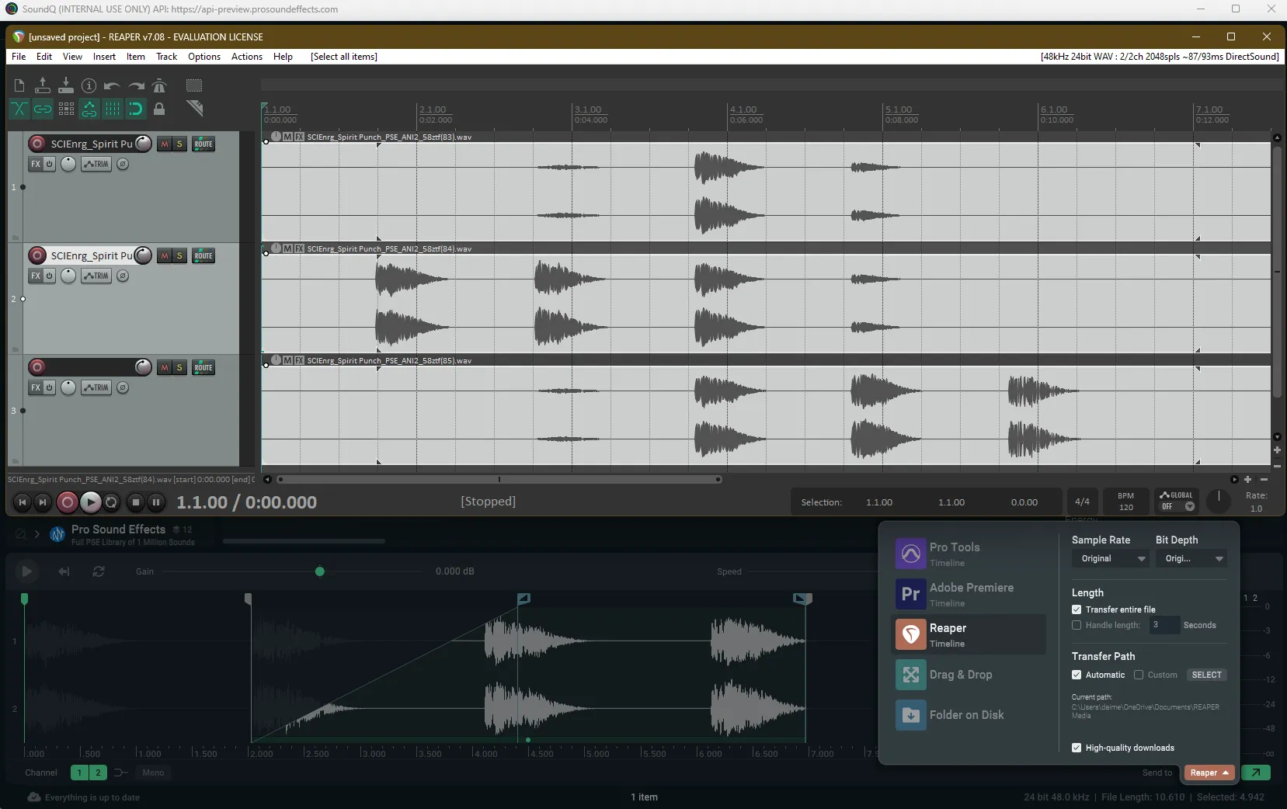Open the Options menu
1287x809 pixels.
204,57
